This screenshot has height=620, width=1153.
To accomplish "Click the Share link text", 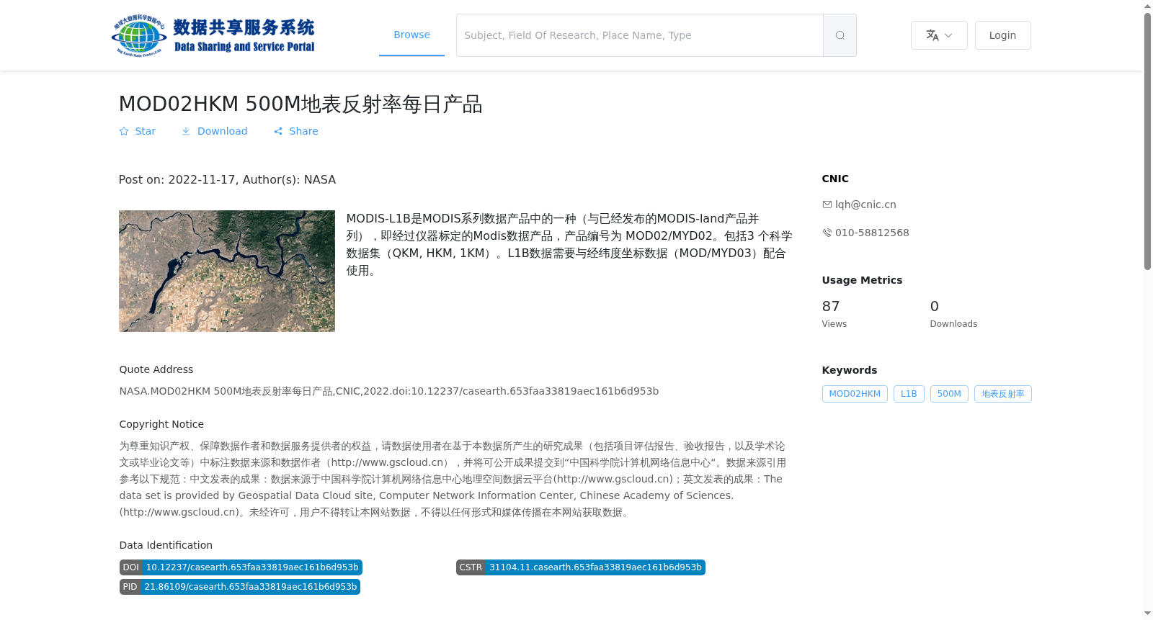I will click(x=303, y=131).
